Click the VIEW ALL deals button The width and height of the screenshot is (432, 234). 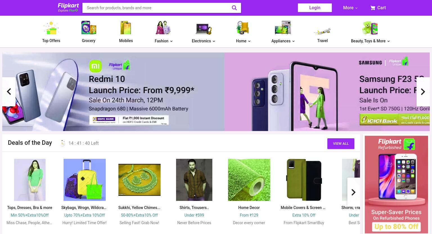[x=341, y=144]
